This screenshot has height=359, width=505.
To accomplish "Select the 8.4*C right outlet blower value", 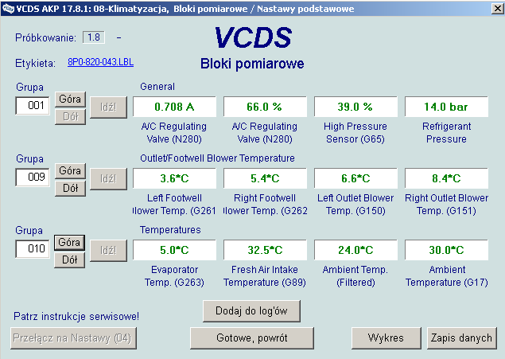I will pyautogui.click(x=446, y=178).
